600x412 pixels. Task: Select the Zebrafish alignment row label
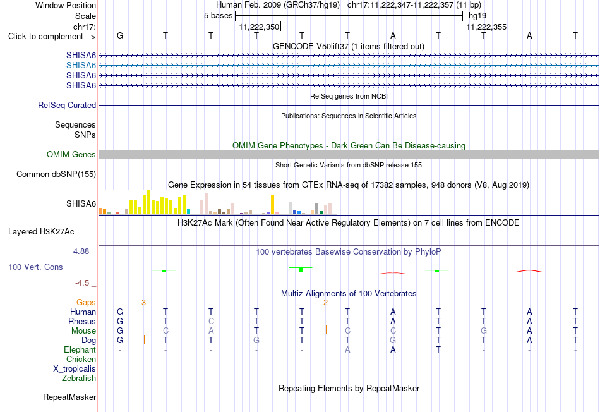point(79,378)
